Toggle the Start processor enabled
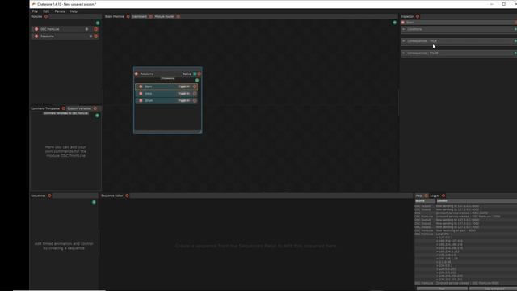Image resolution: width=517 pixels, height=291 pixels. coord(141,86)
